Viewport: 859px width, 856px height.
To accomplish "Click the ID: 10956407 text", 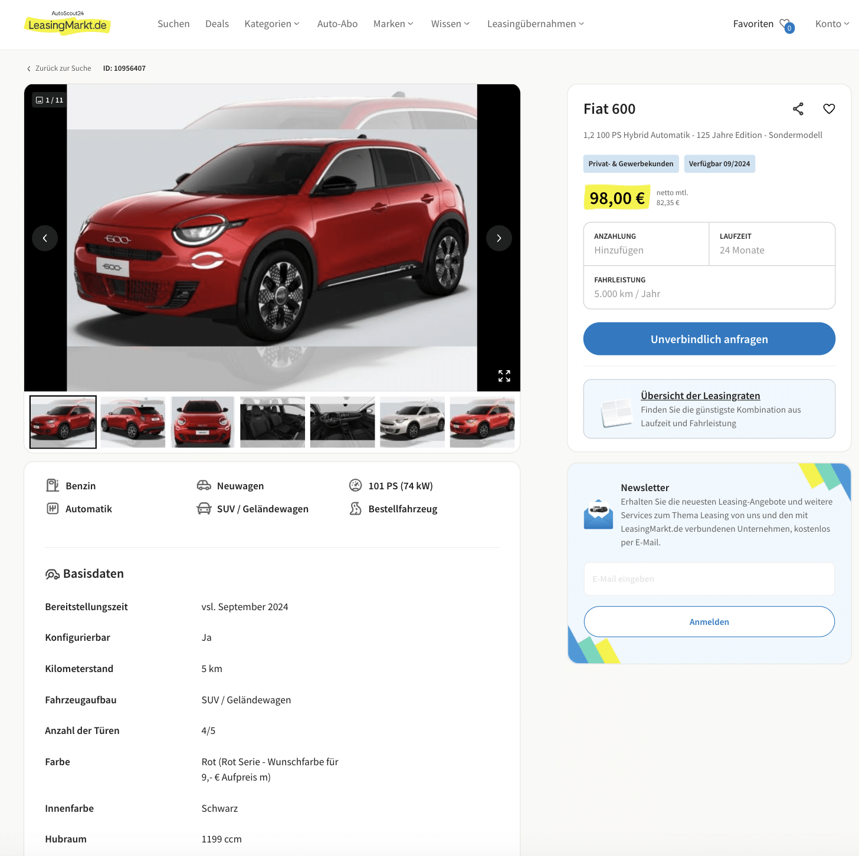I will click(124, 68).
